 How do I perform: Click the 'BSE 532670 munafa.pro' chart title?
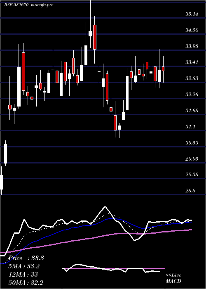pos(29,5)
